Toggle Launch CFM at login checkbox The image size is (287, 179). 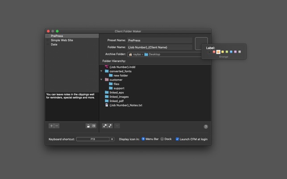[x=177, y=139]
